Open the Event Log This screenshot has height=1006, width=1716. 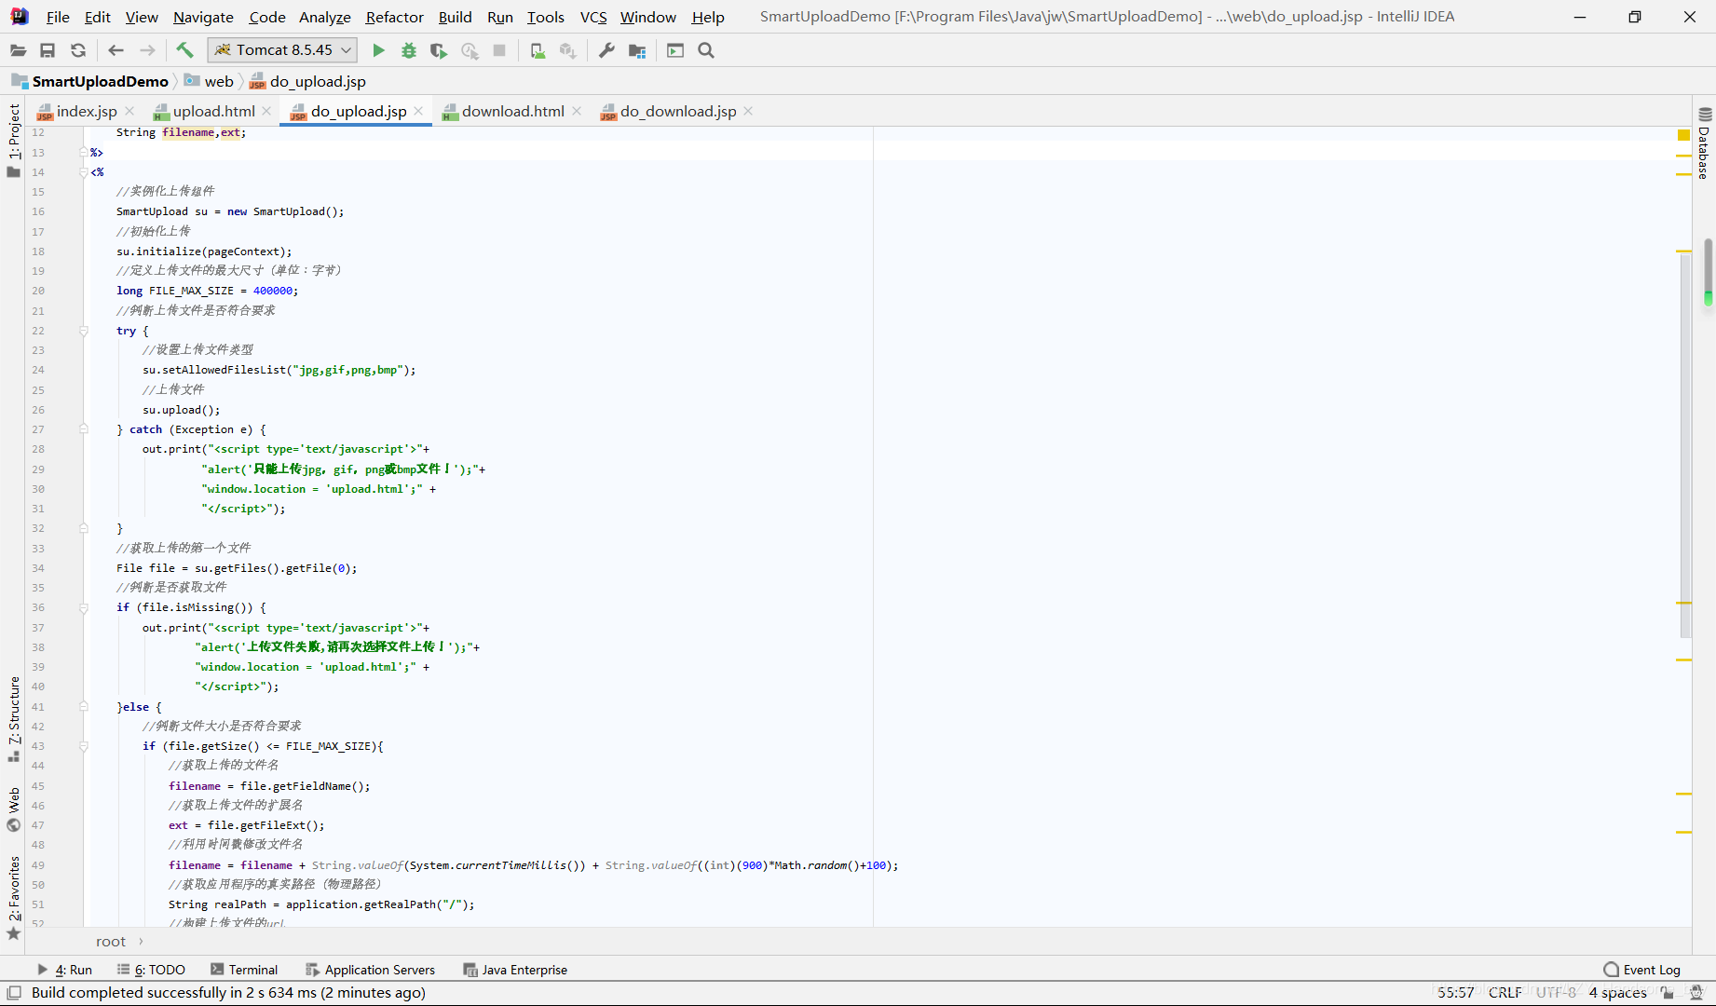[x=1641, y=970]
